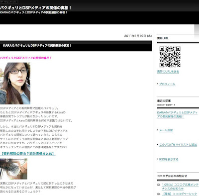Click paragraph starting DSPメディアとの契約解除で
Viewport: 199px width, 196px height.
pos(36,114)
